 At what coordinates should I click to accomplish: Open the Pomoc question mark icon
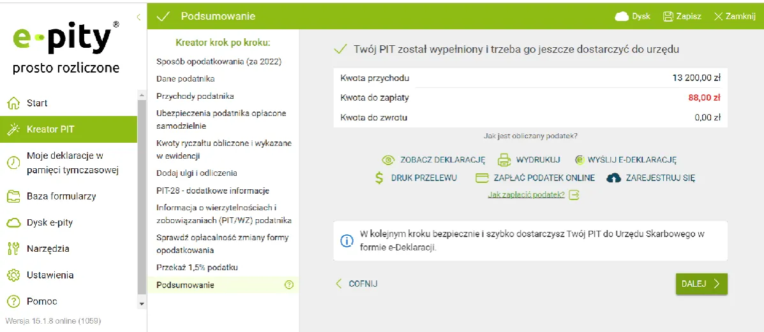pyautogui.click(x=13, y=301)
